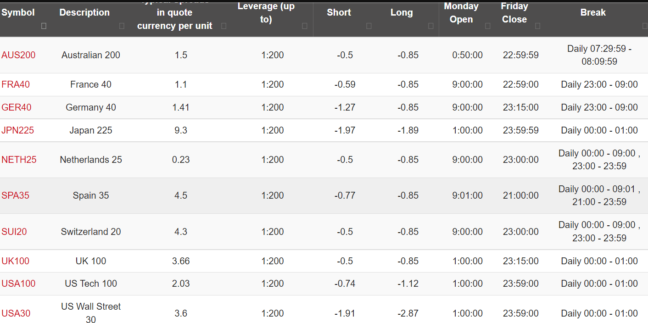Sort by Monday Open column icon
648x323 pixels.
(488, 26)
